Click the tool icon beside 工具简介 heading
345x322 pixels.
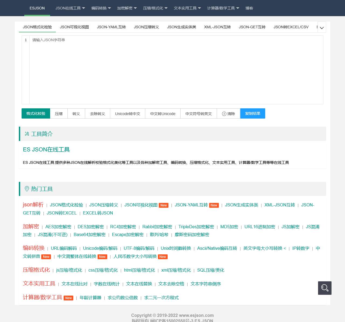[27, 134]
